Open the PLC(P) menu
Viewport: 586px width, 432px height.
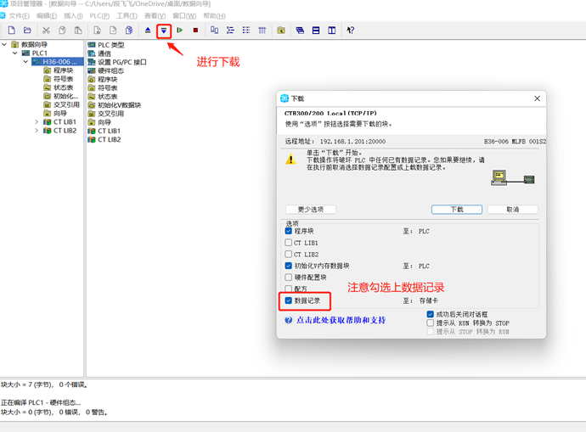(99, 16)
